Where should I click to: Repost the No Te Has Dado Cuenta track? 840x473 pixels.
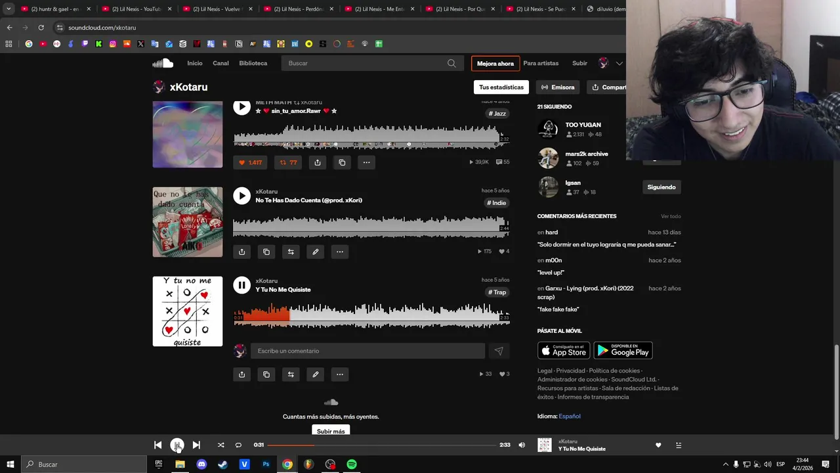click(291, 252)
